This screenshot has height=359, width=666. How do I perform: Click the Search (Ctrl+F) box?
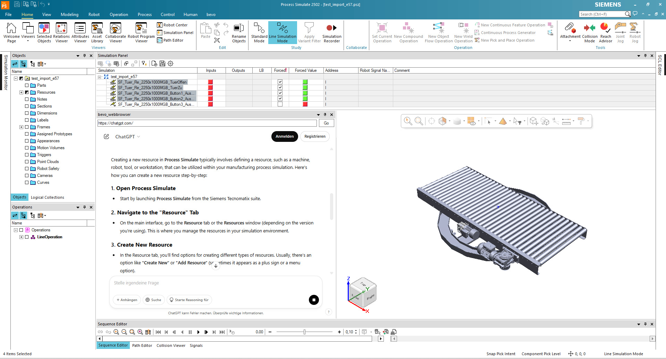tap(602, 14)
